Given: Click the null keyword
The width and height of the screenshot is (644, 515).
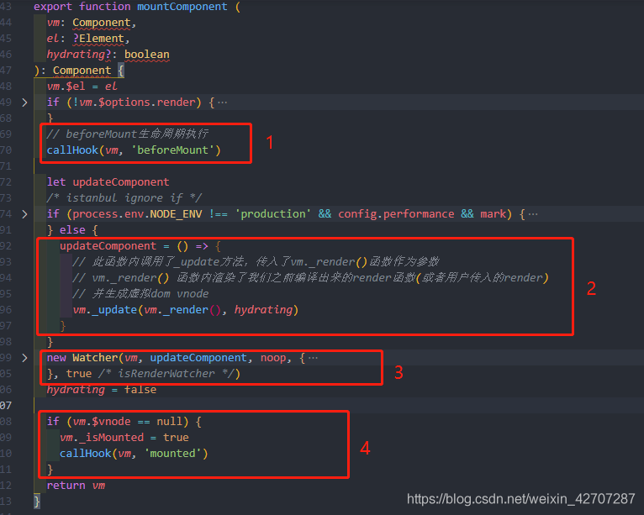Looking at the screenshot, I should 169,422.
